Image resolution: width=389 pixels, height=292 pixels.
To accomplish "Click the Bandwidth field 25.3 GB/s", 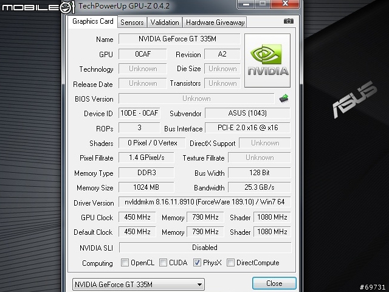I will coord(260,187).
